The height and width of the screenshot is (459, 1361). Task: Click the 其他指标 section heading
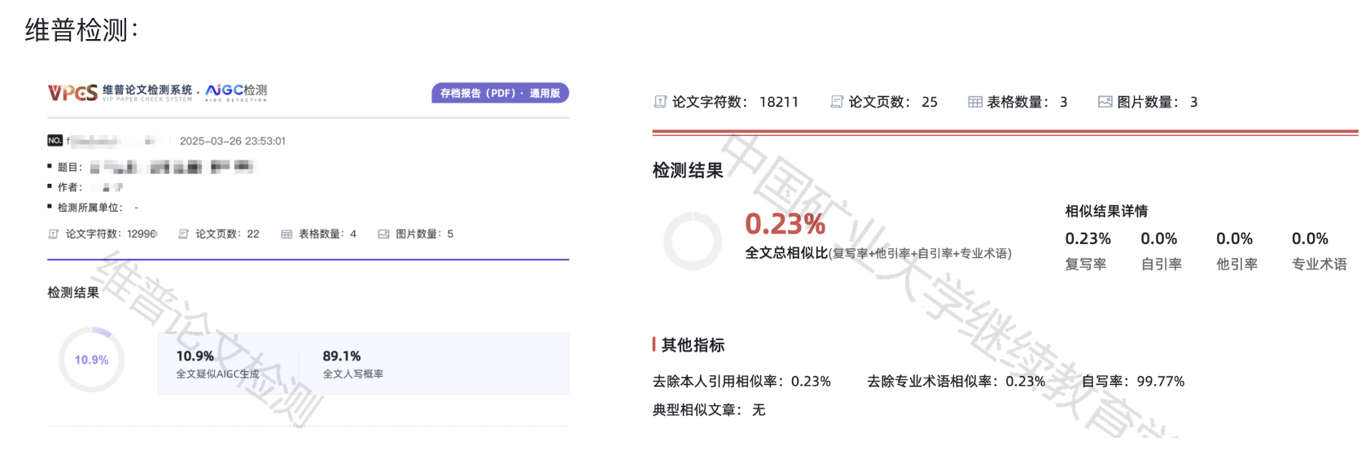693,345
